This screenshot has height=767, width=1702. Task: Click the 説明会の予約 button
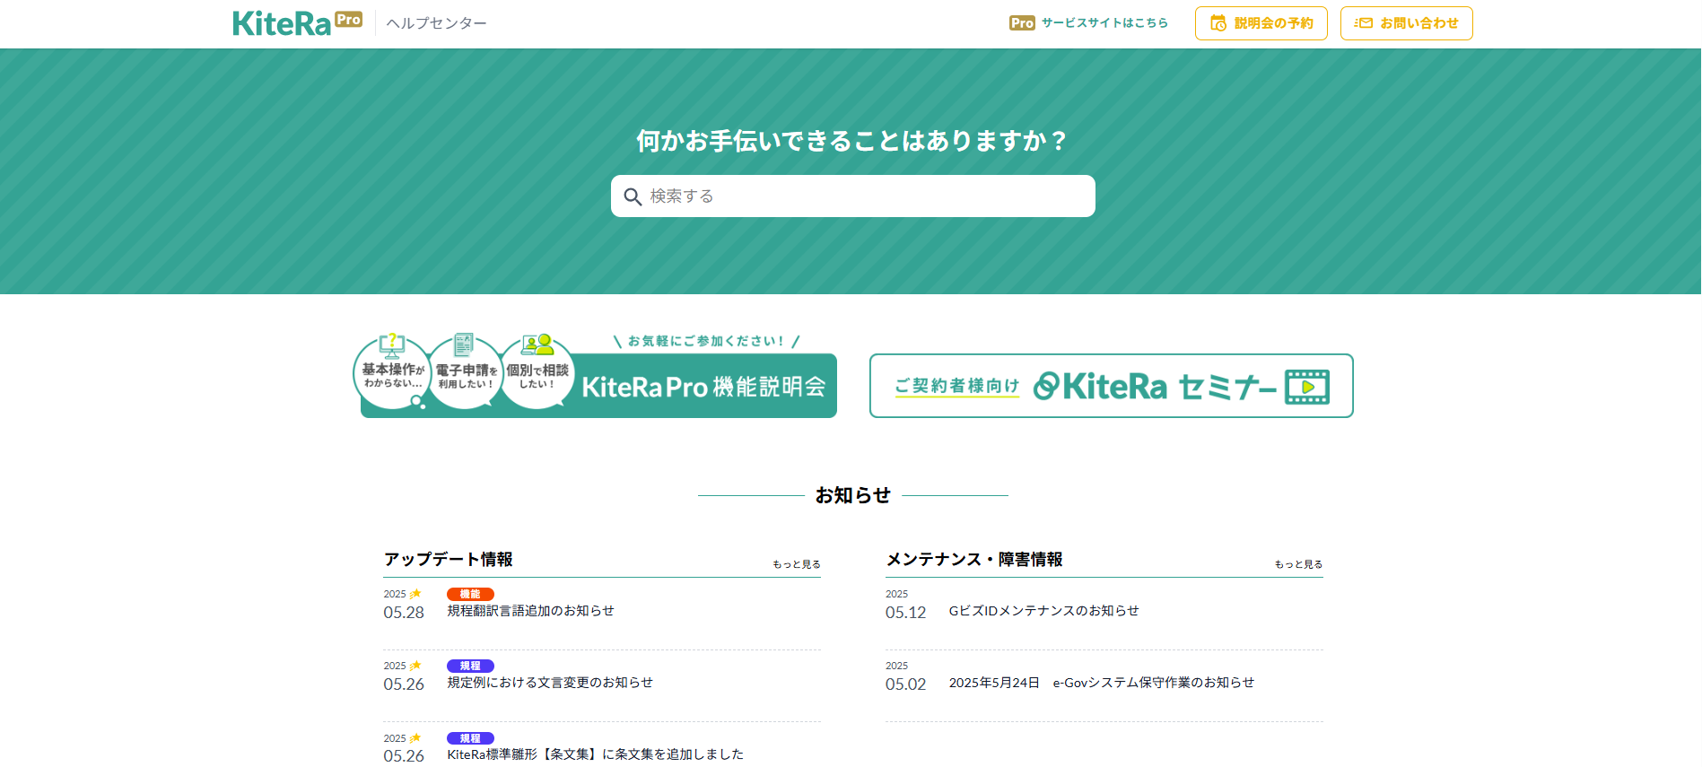(1261, 23)
